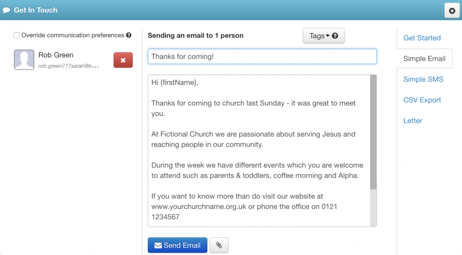
Task: Remove Rob Green with the red X
Action: tap(123, 60)
